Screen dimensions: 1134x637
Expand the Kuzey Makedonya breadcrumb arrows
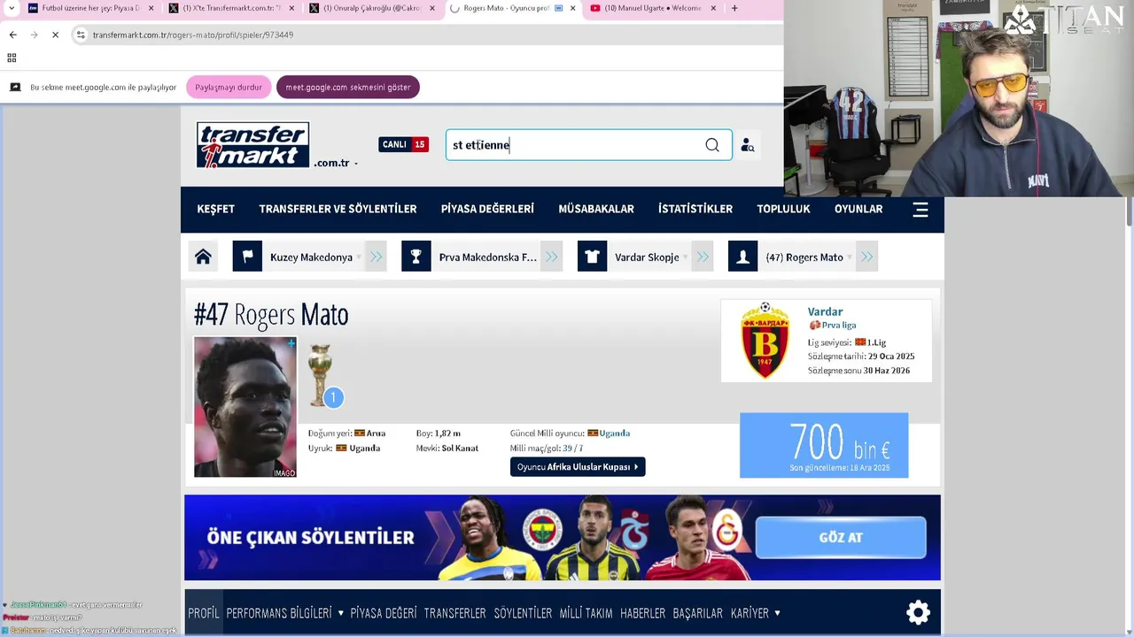376,257
